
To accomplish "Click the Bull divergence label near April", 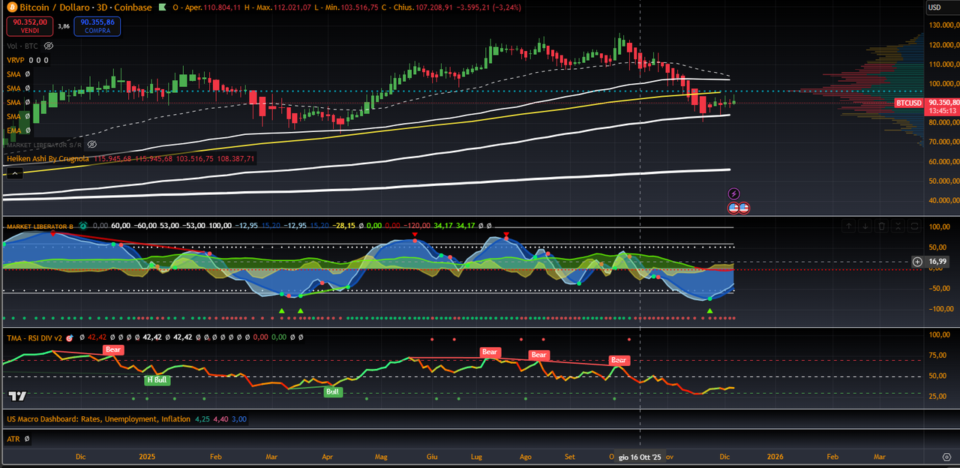I will [332, 391].
